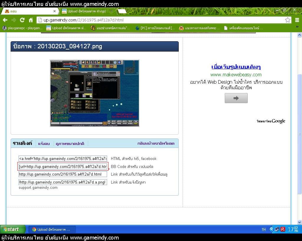Open the แนะนำเทคนิคการเล่น bookmark
302x241 pixels.
[110, 28]
